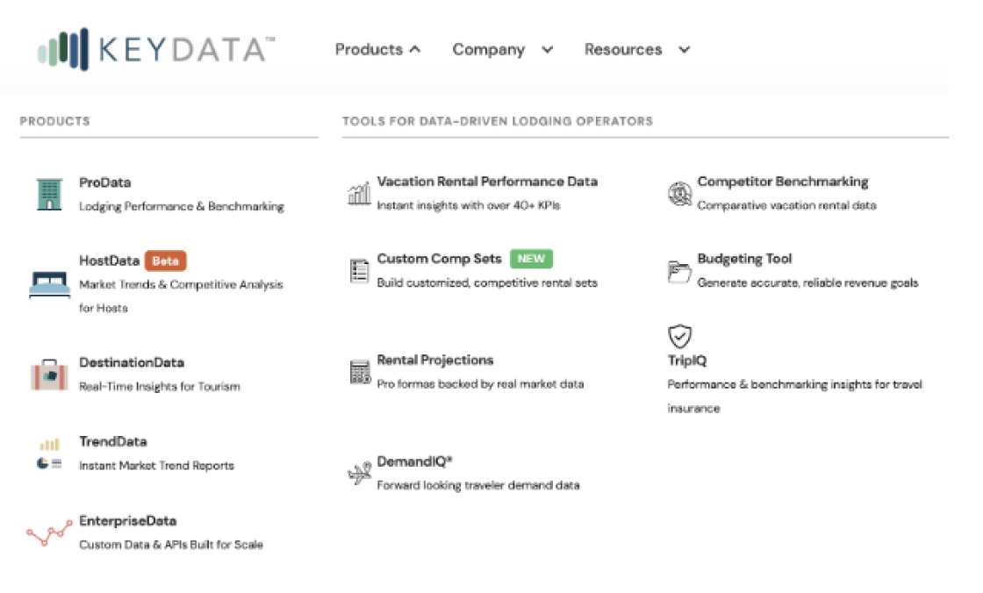
Task: Click the TrendData chart icon
Action: click(x=49, y=454)
